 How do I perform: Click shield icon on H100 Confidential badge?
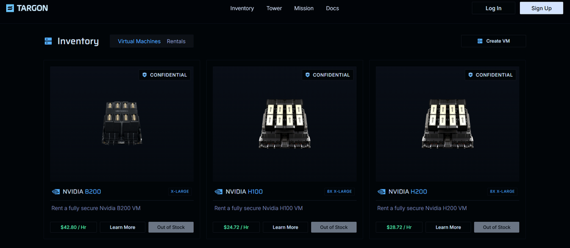coord(307,75)
